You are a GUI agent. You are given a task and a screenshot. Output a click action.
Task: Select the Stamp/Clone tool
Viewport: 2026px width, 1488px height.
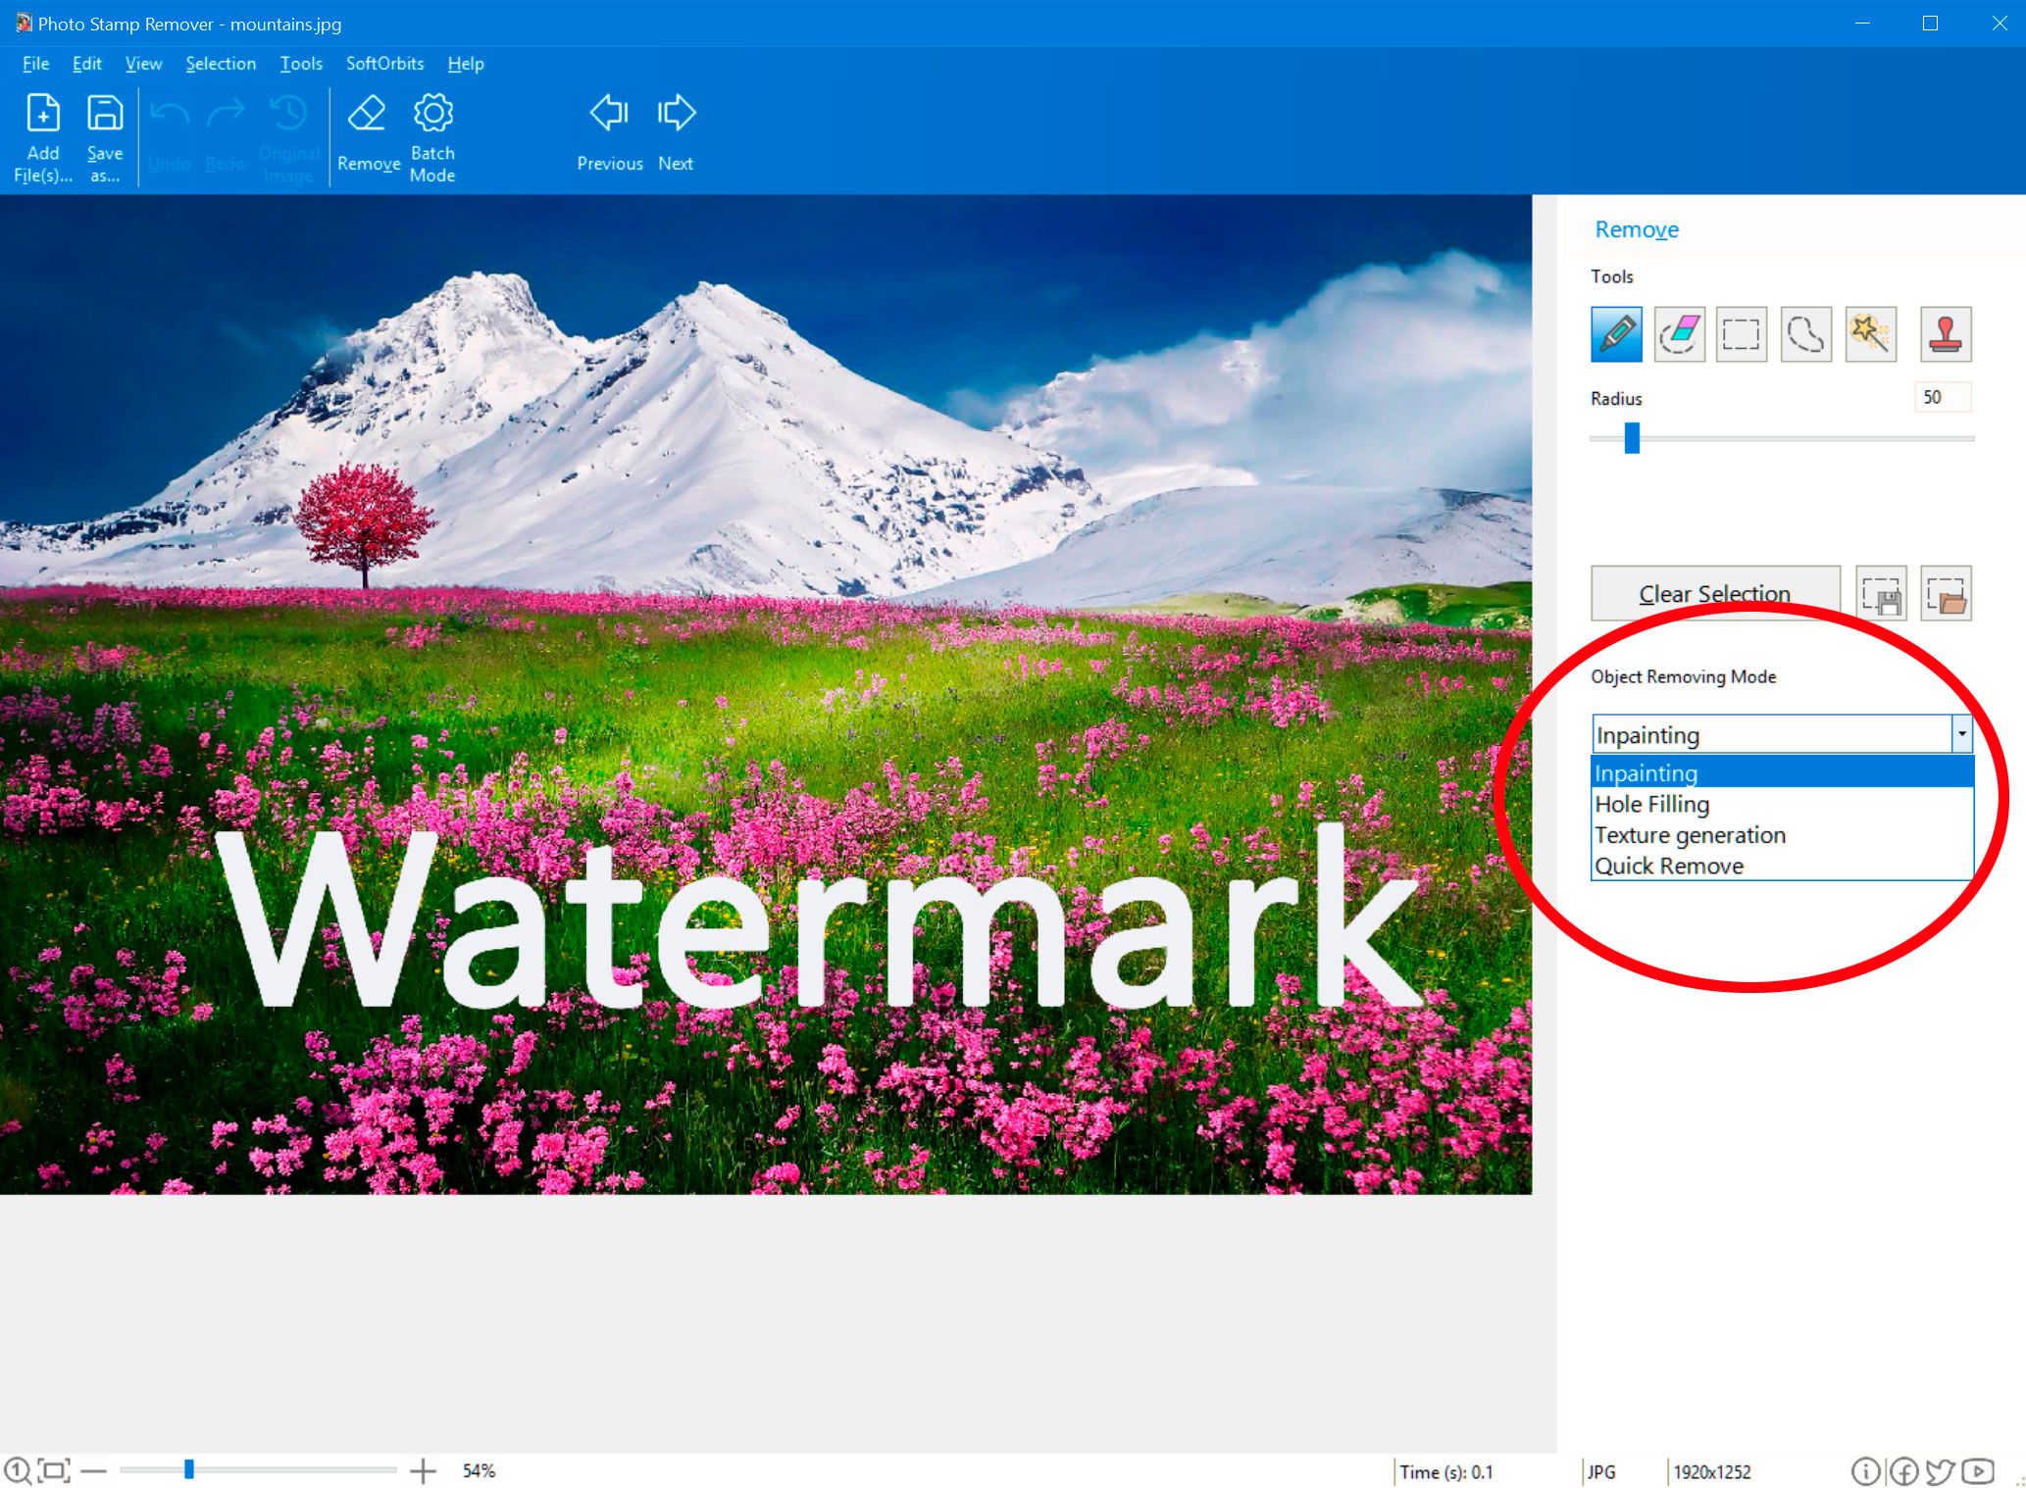pyautogui.click(x=1946, y=332)
